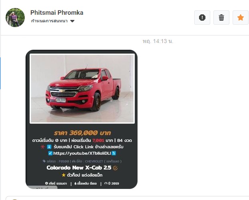Image resolution: width=249 pixels, height=200 pixels.
Task: Click the price tag icon near รหัสรถ
Action: [x=44, y=161]
